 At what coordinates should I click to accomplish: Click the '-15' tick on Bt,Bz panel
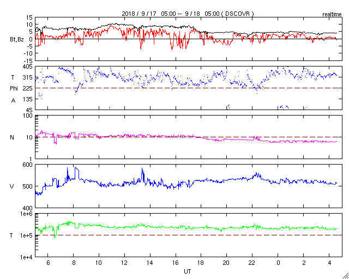[28, 60]
